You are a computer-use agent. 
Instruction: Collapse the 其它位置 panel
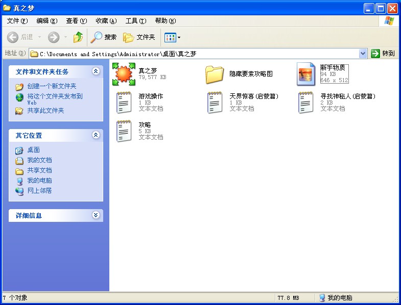pos(96,135)
